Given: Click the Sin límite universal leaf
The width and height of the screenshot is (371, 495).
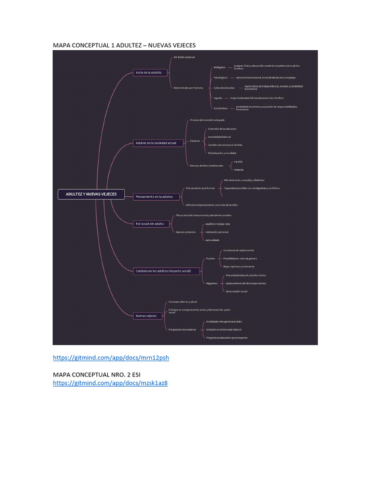Looking at the screenshot, I should click(x=185, y=57).
